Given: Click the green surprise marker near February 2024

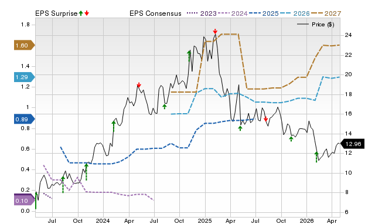Looking at the screenshot, I should click(114, 126).
